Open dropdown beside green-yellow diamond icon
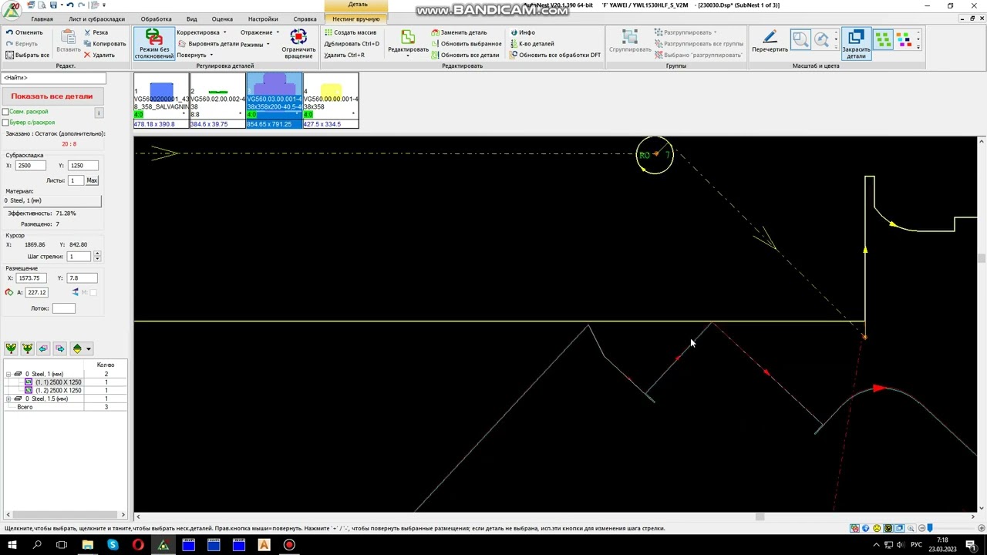Screen dimensions: 987x555 point(88,349)
